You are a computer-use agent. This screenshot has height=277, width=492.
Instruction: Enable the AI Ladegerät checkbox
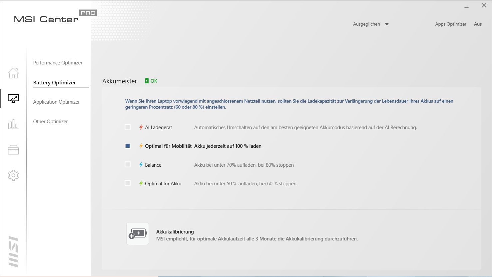pyautogui.click(x=128, y=127)
